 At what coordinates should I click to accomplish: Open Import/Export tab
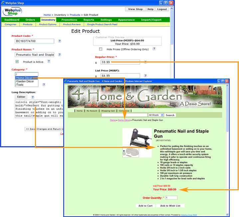pos(151,20)
